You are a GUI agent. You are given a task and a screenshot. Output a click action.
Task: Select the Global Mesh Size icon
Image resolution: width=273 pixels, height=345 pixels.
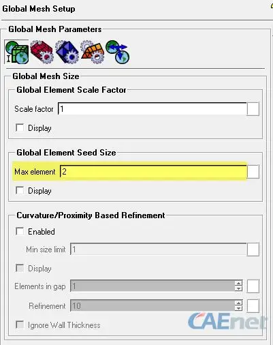click(16, 52)
